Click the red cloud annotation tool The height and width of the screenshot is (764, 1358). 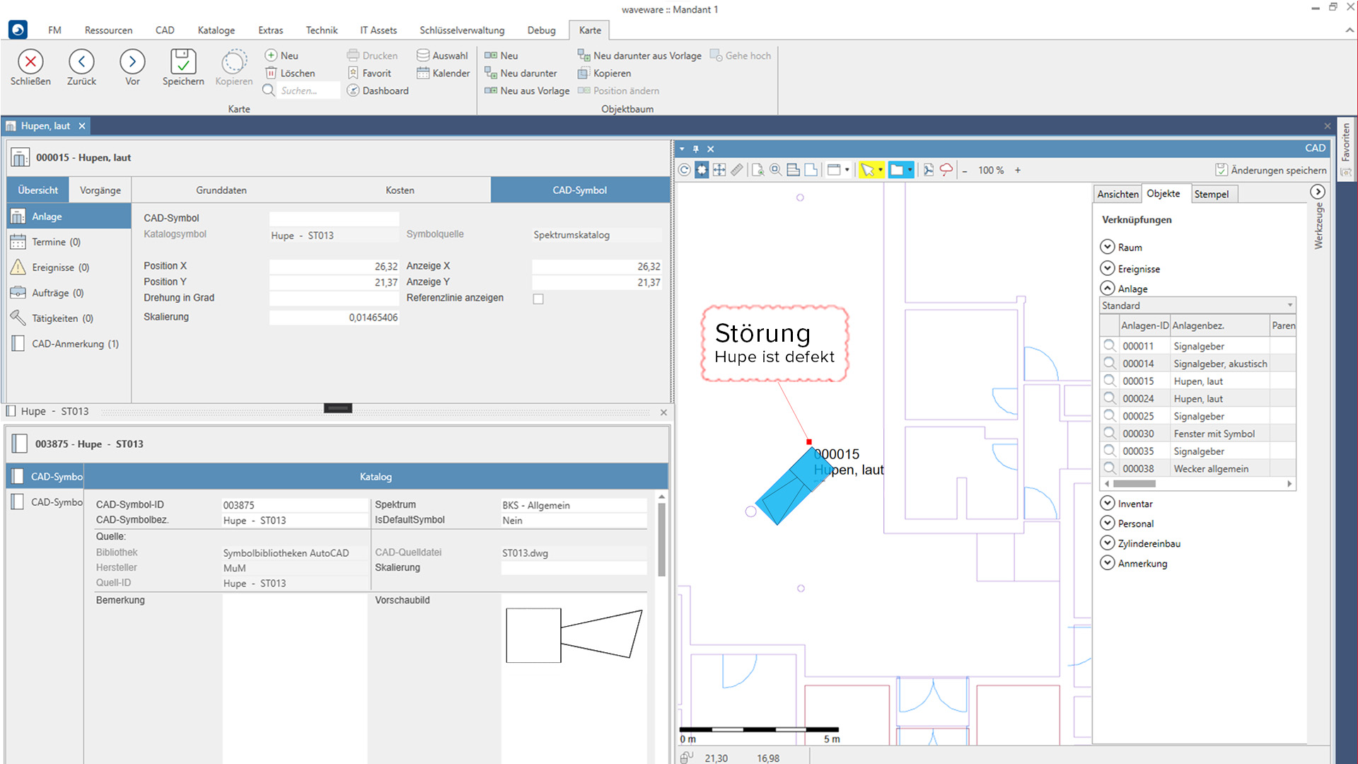point(946,170)
